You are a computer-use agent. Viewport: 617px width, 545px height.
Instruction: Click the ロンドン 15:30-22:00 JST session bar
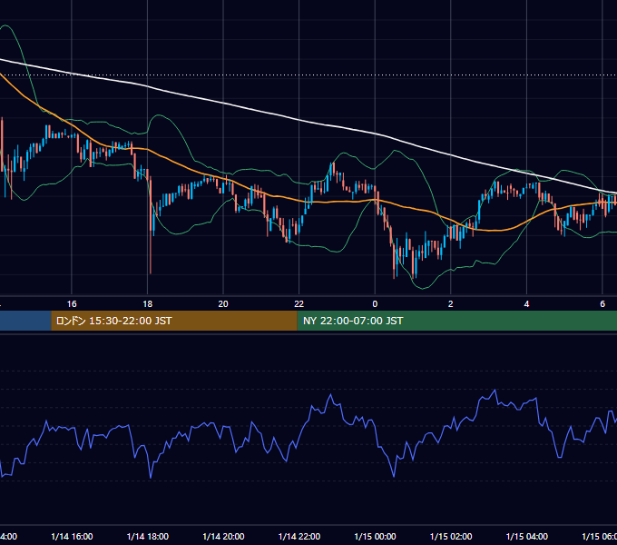tap(174, 321)
